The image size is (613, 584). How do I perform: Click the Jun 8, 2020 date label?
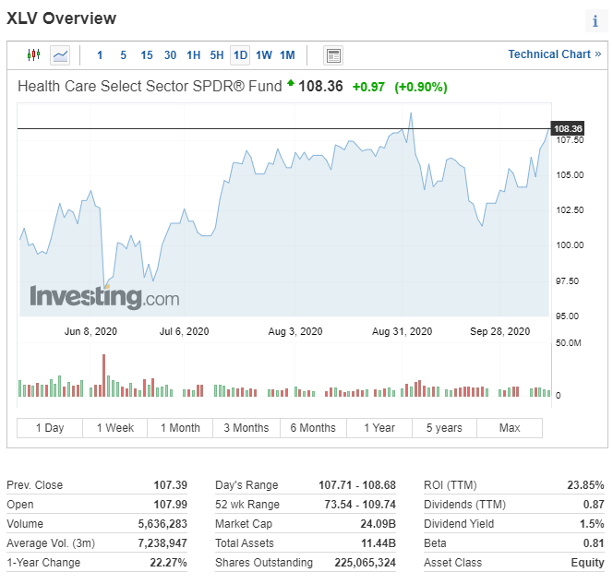tap(90, 331)
